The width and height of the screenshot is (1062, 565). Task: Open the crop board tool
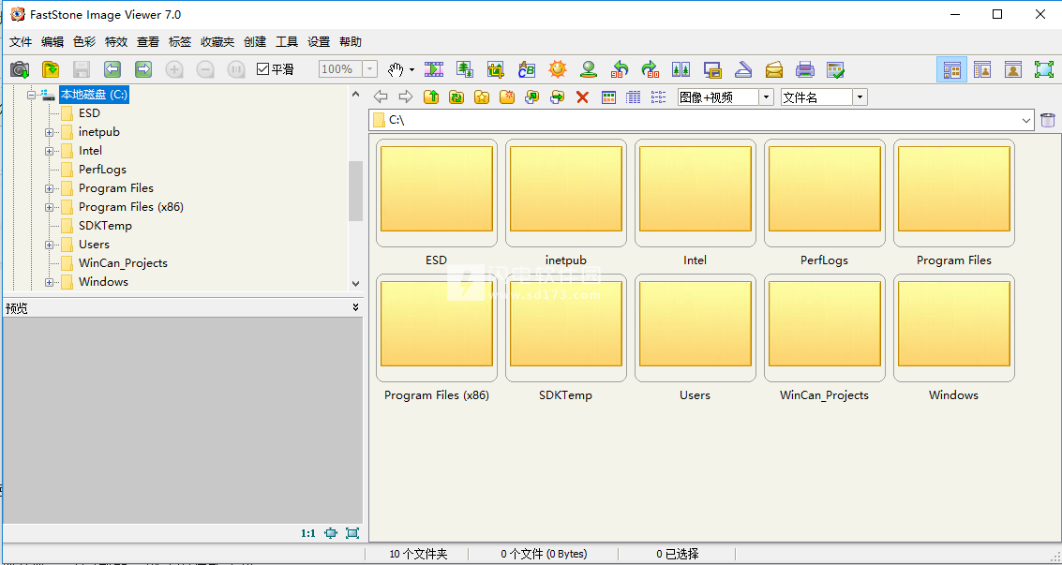click(x=496, y=69)
